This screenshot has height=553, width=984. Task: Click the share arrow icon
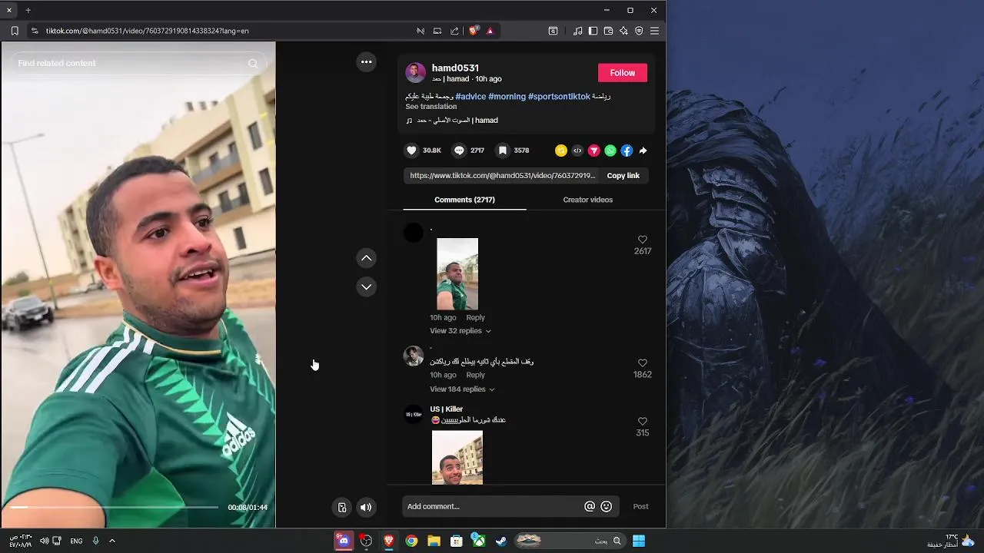(643, 151)
